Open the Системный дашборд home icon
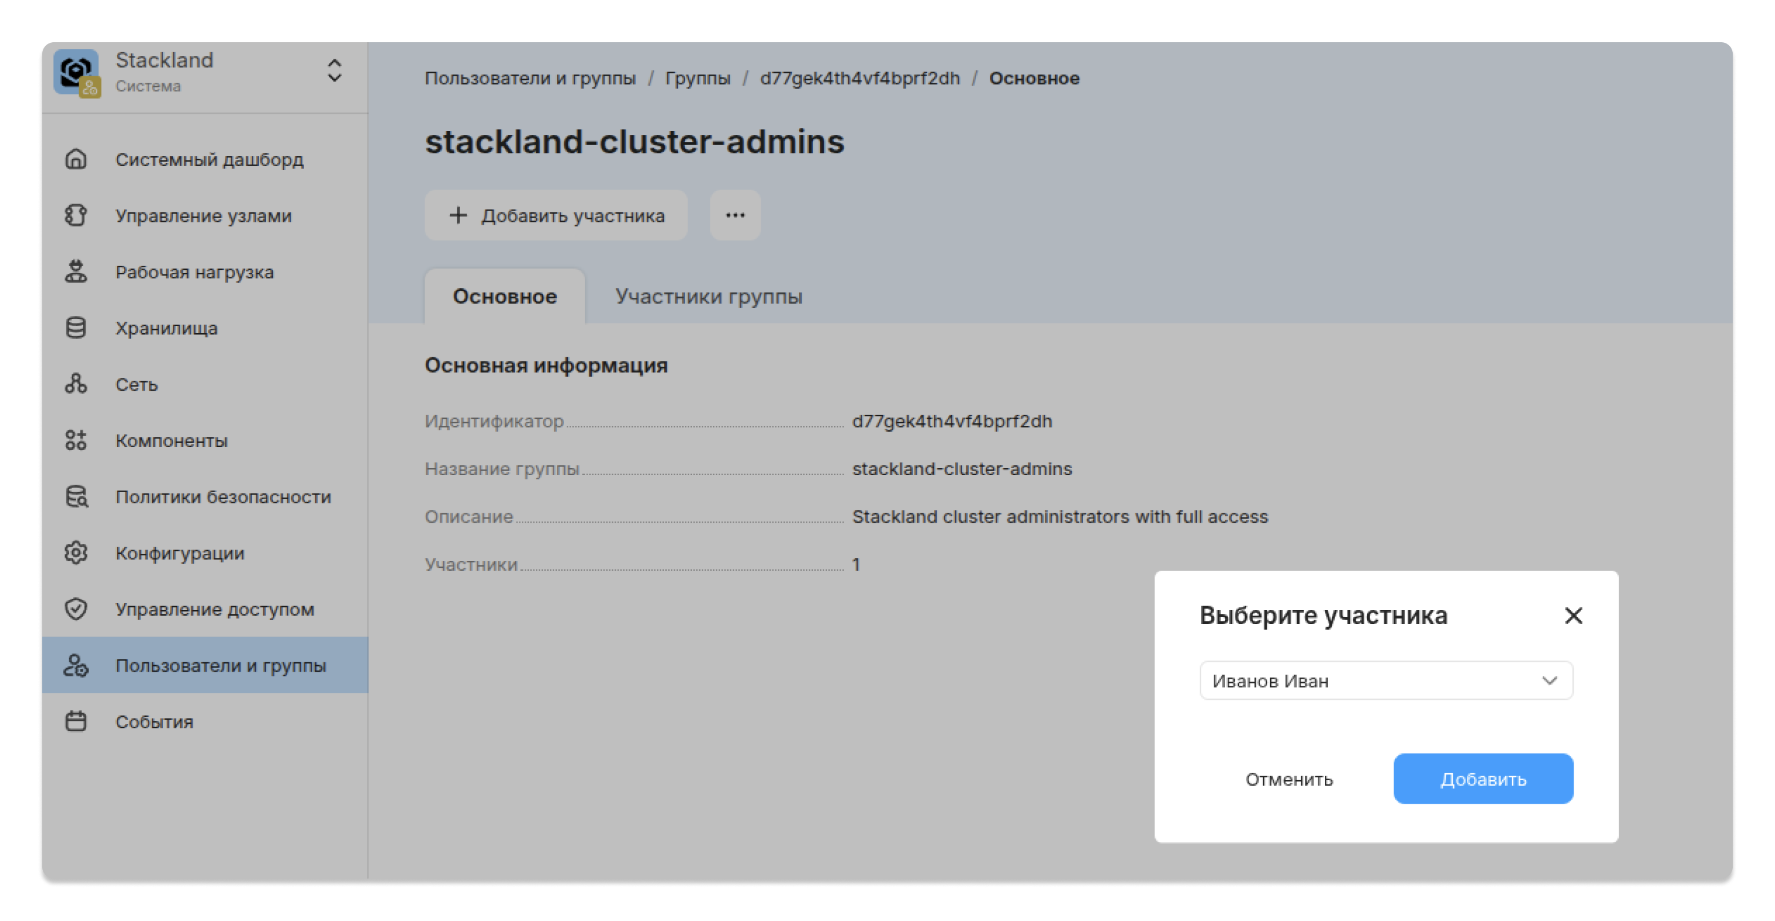The width and height of the screenshot is (1775, 921). [76, 159]
